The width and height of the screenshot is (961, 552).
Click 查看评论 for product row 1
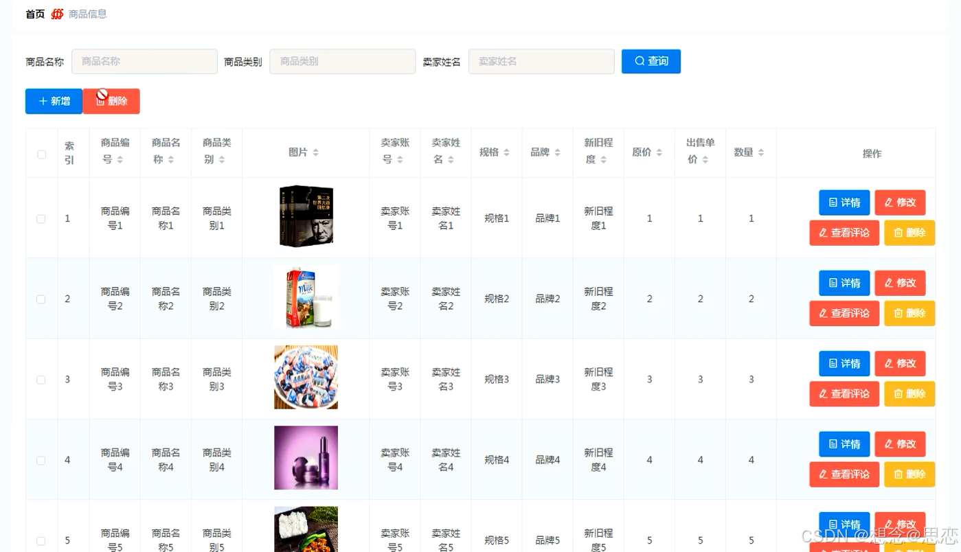pos(844,233)
